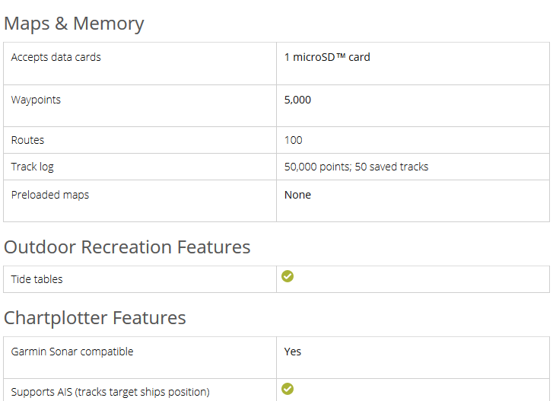Click the Supports AIS green checkmark icon
The height and width of the screenshot is (401, 553).
tap(288, 389)
